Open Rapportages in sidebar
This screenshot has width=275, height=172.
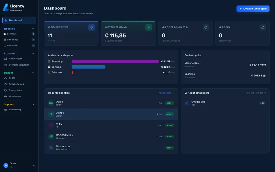19,58
